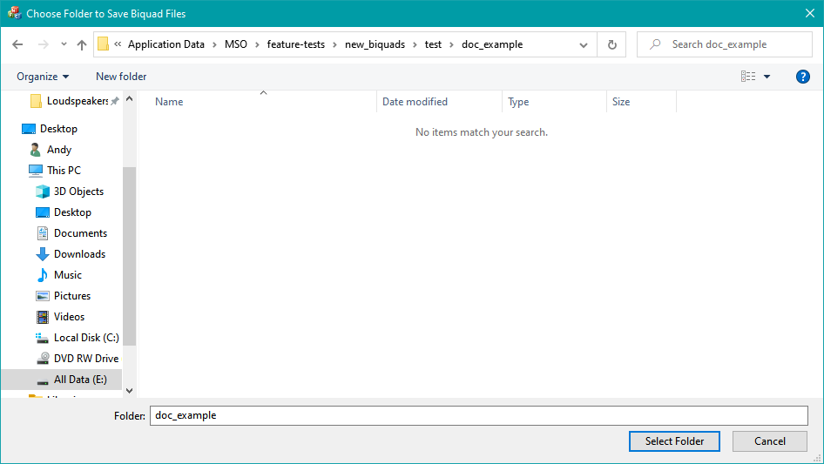The width and height of the screenshot is (824, 464).
Task: Open 3D Objects folder
Action: pyautogui.click(x=71, y=192)
